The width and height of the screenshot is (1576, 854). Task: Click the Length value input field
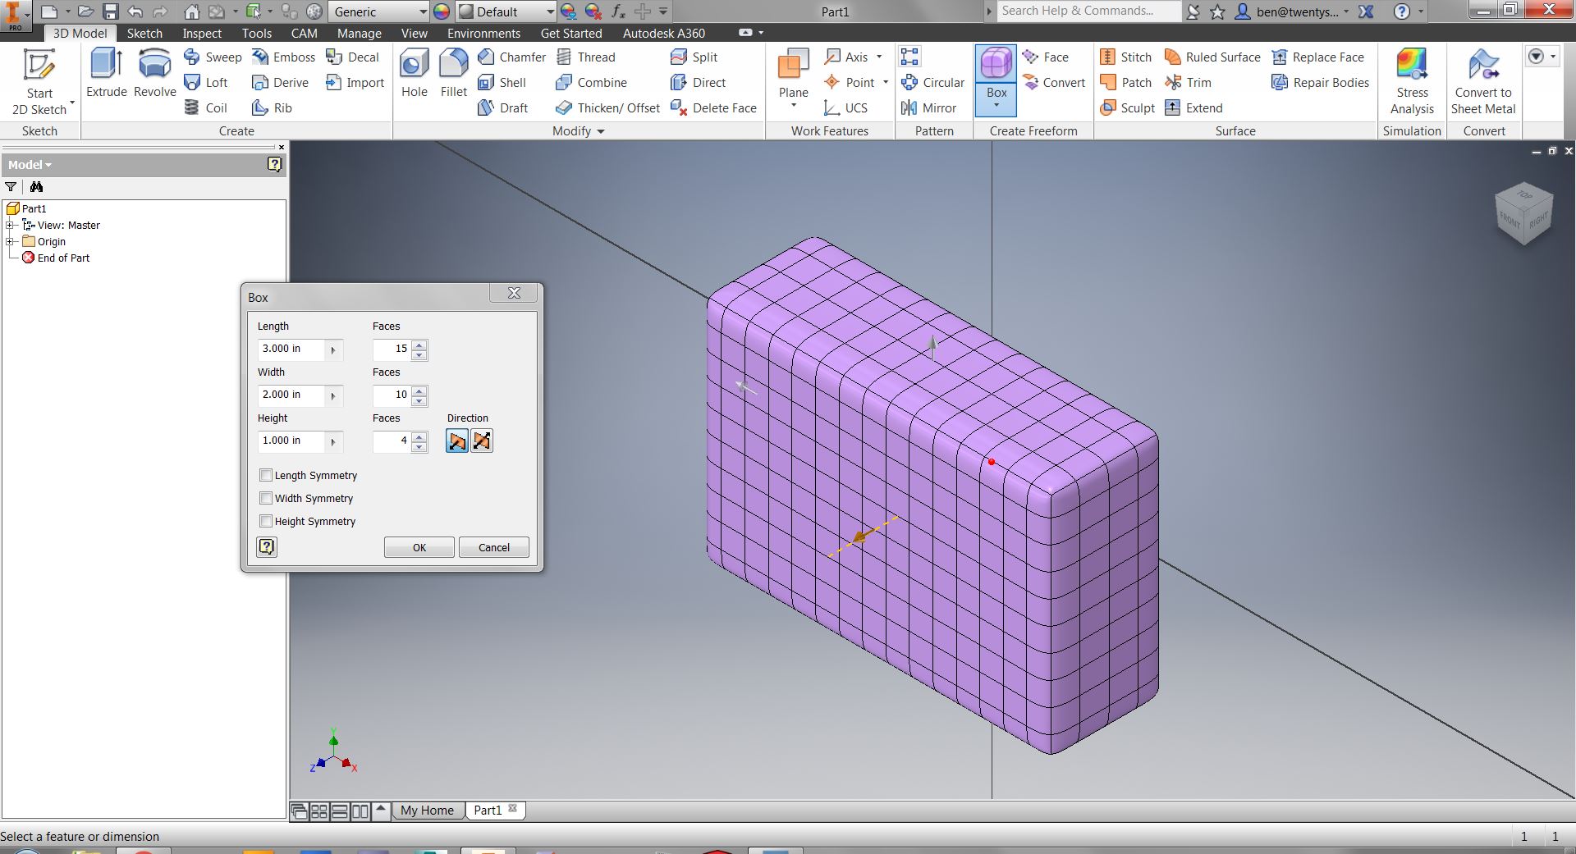291,349
